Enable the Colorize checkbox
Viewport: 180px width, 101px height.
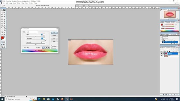point(51,46)
